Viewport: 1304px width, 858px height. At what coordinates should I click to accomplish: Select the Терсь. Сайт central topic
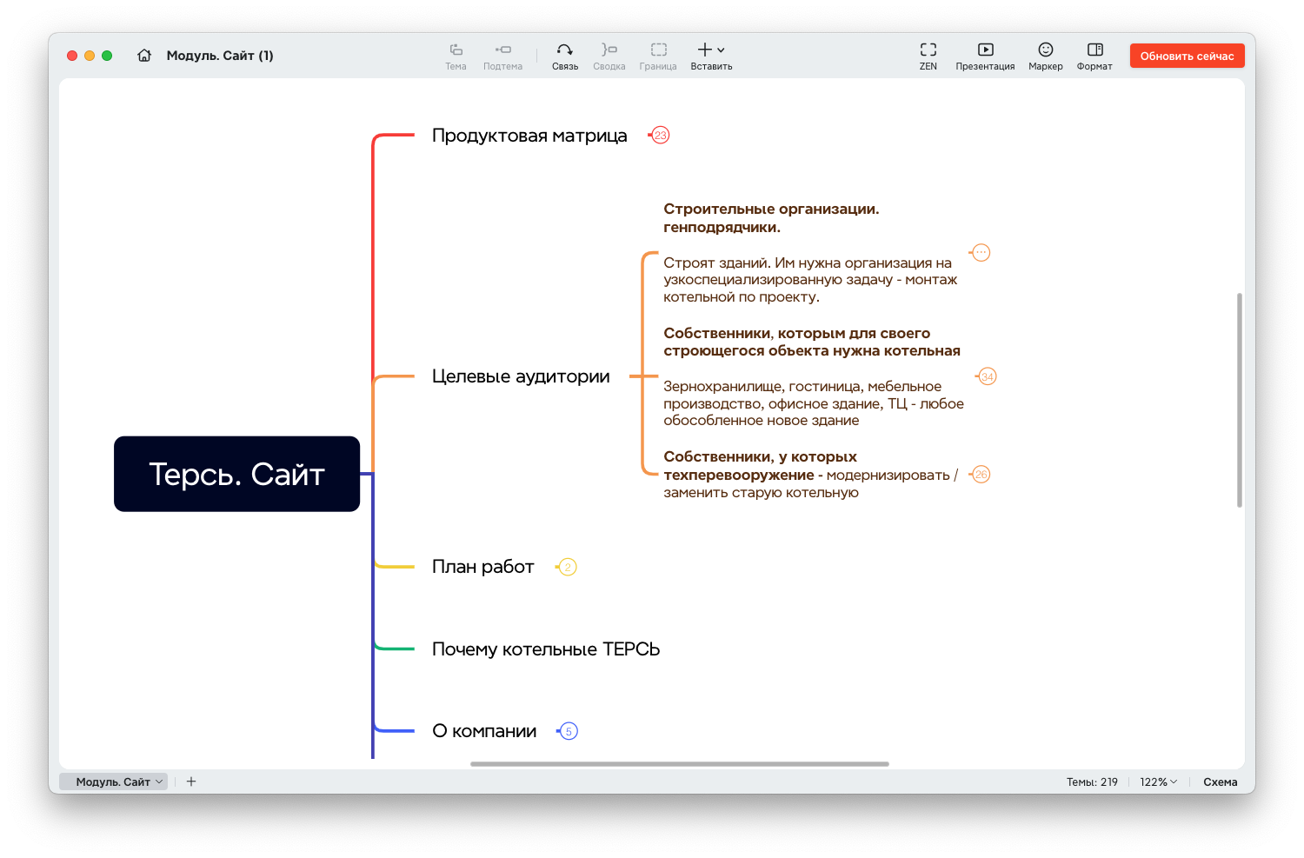click(x=236, y=474)
